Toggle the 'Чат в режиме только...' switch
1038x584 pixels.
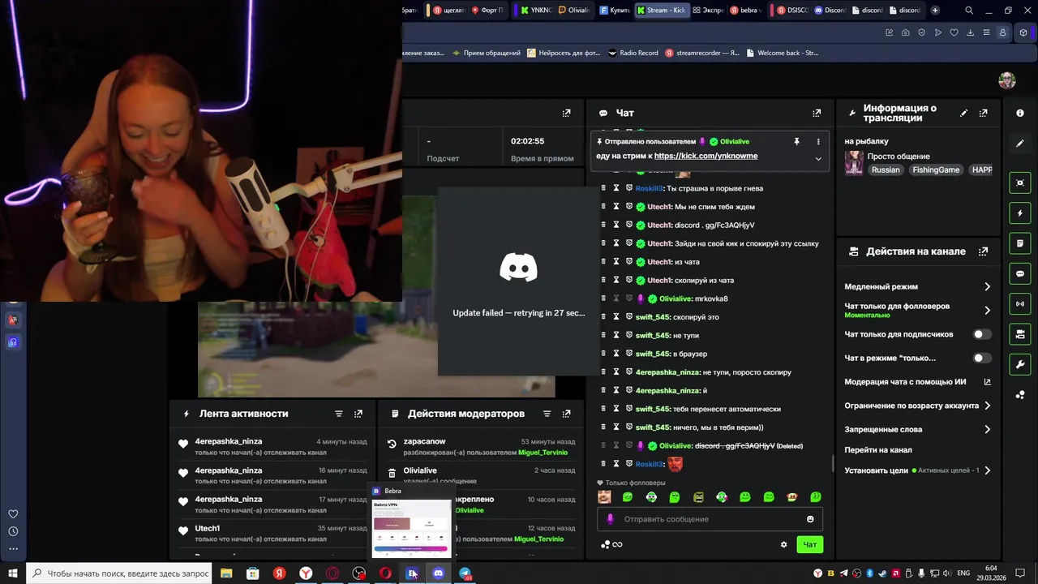tap(982, 358)
